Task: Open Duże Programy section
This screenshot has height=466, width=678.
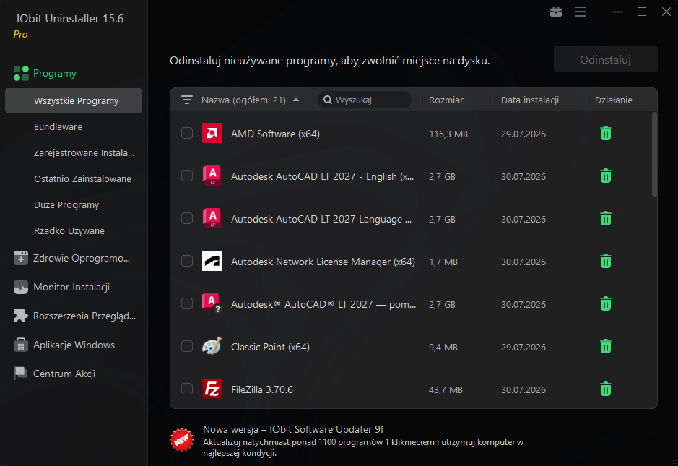Action: tap(66, 204)
